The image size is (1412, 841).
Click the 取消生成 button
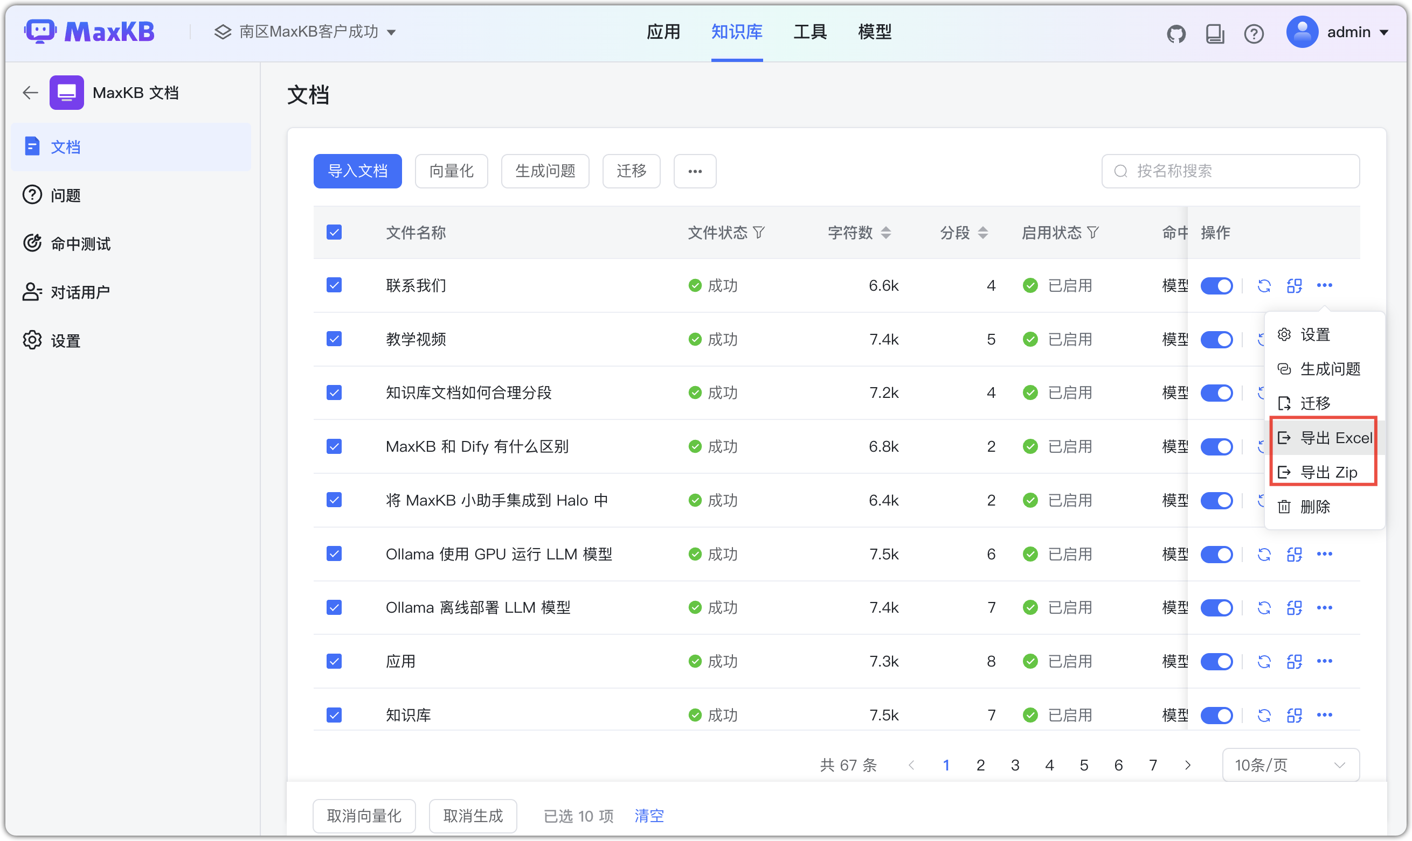(x=473, y=816)
